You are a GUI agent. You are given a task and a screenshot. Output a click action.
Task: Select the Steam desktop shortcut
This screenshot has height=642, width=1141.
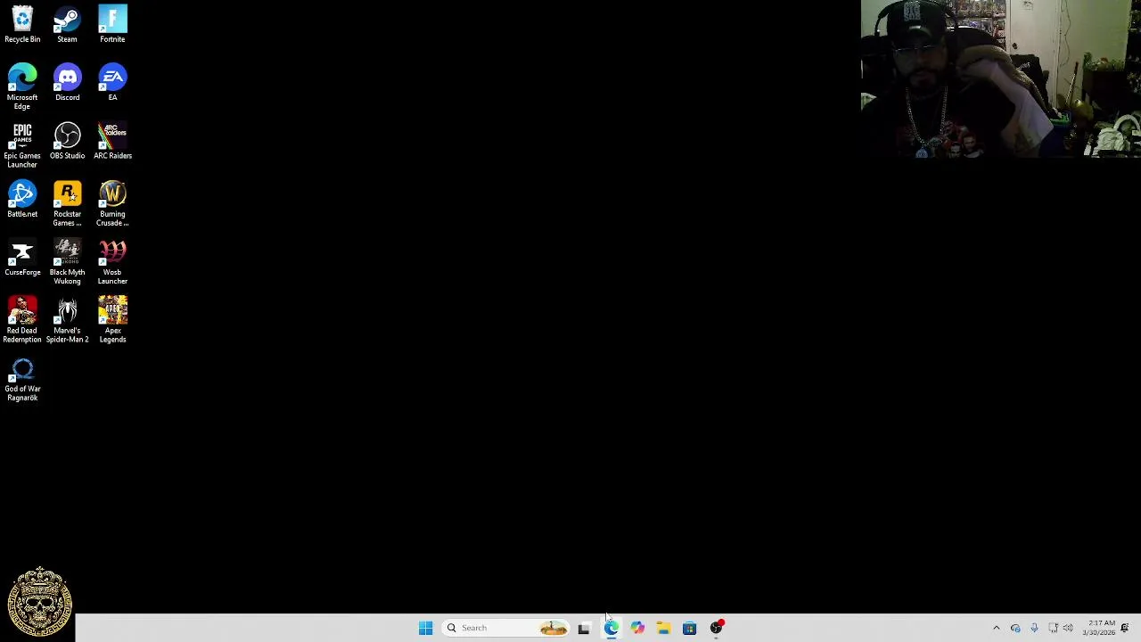(67, 25)
